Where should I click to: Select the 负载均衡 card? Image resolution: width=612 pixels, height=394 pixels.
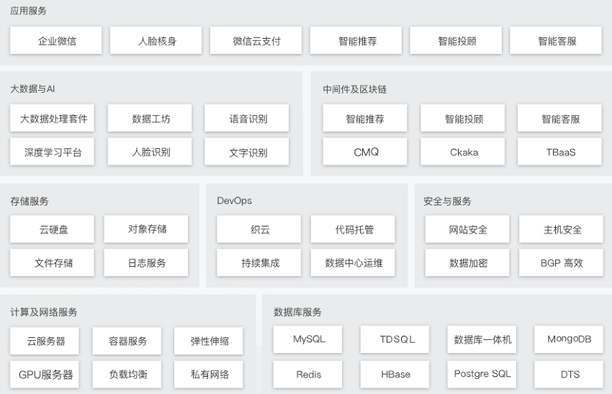coord(127,375)
